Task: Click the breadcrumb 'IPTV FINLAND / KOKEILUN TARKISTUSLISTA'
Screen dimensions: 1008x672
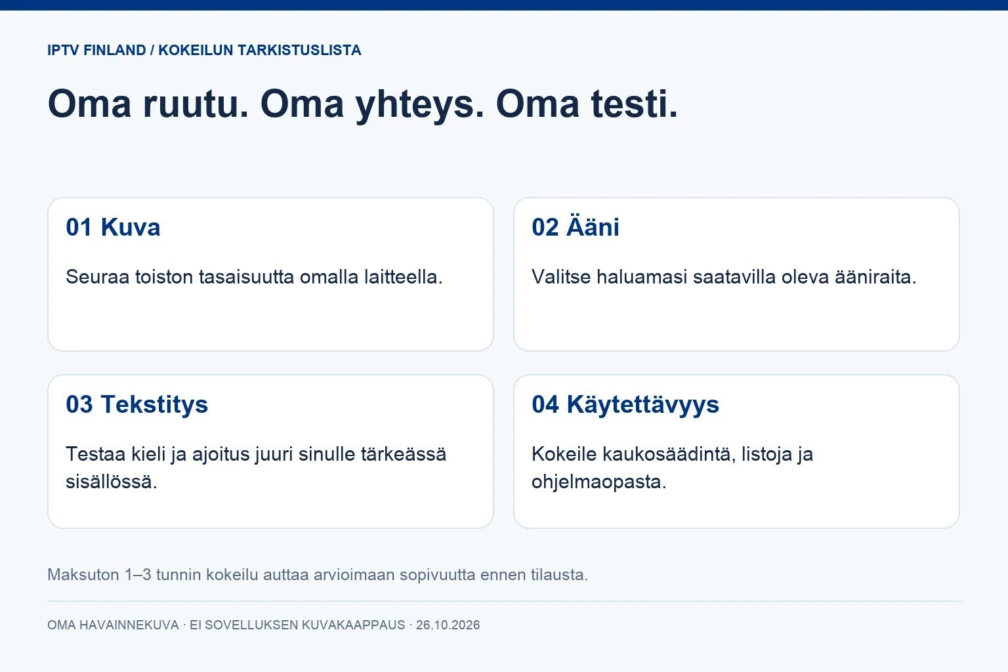Action: click(x=204, y=51)
